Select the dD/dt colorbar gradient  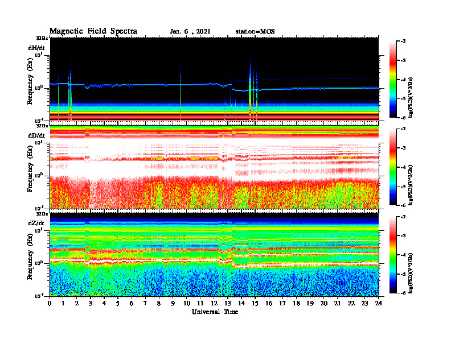point(393,167)
